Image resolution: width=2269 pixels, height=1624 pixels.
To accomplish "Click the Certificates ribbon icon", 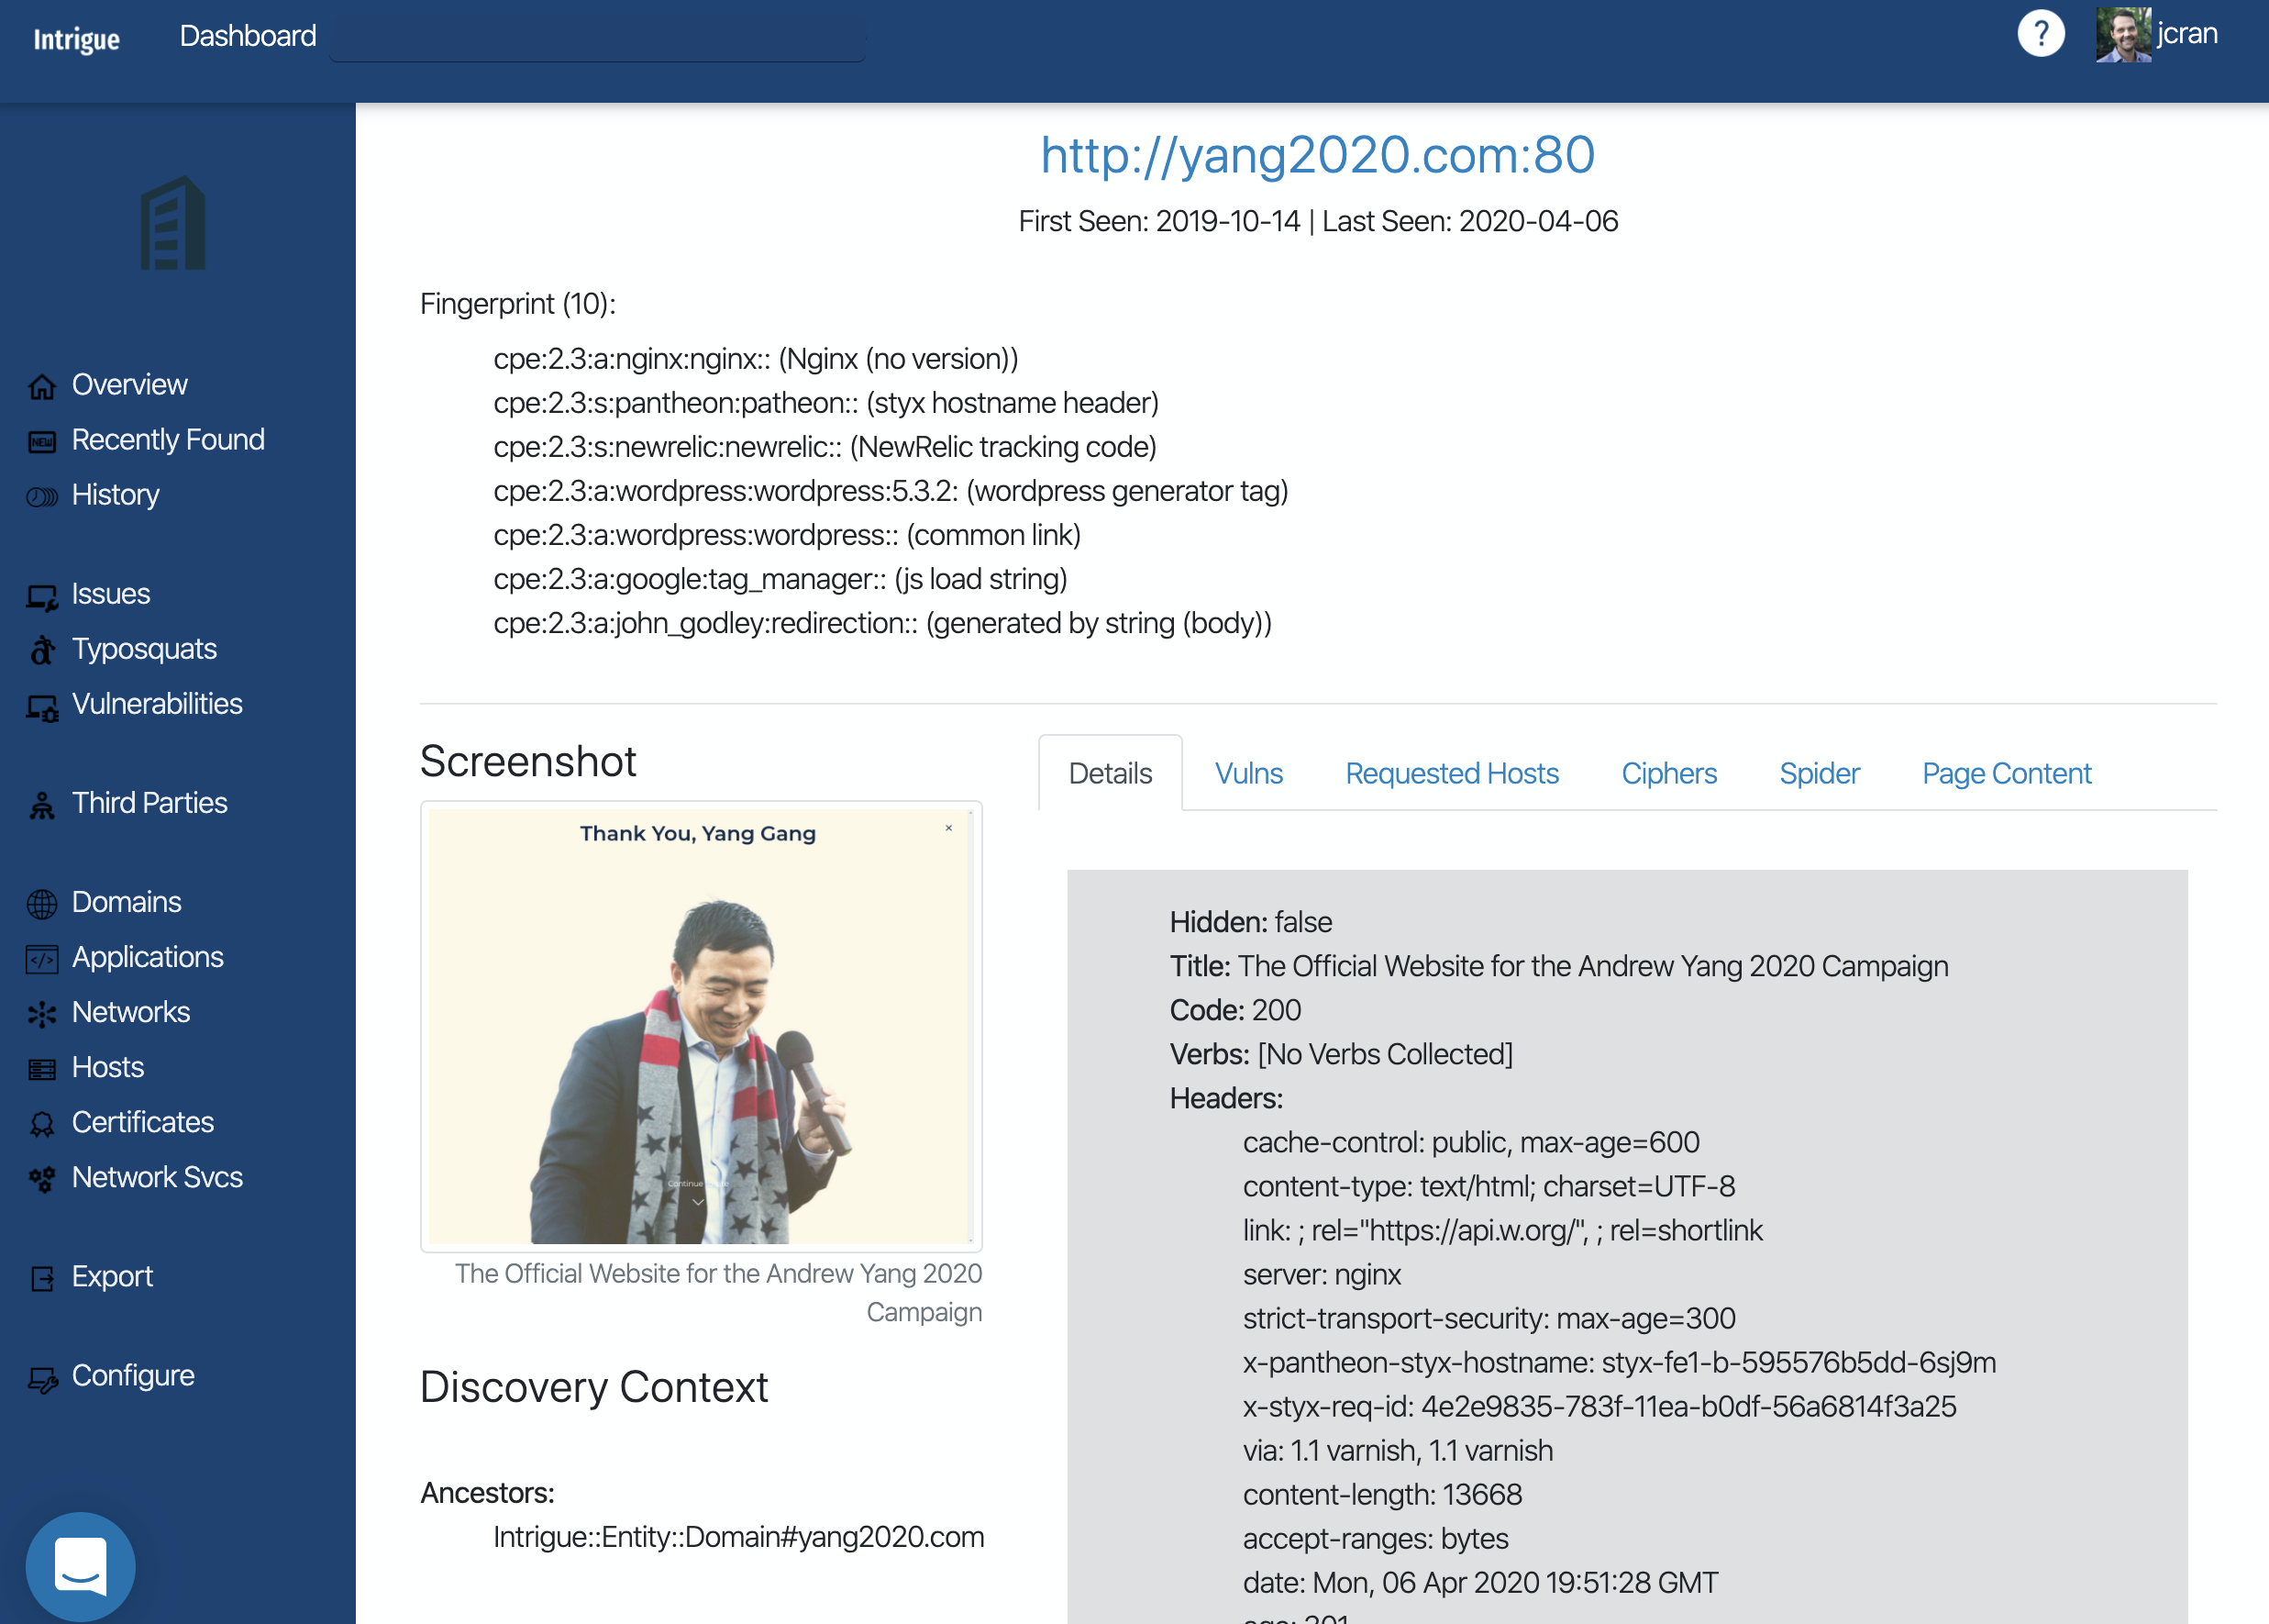I will pyautogui.click(x=42, y=1124).
